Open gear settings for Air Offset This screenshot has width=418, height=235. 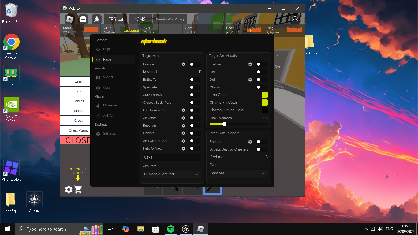coord(183,118)
